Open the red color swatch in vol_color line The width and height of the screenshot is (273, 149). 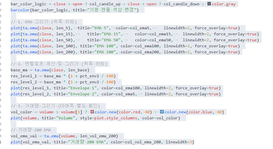pyautogui.click(x=92, y=112)
